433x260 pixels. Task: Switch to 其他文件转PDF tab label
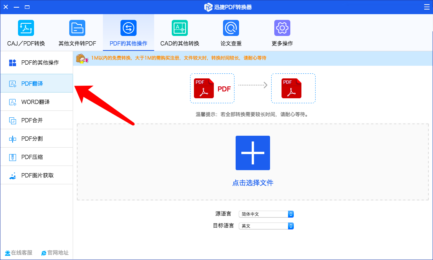tap(77, 43)
